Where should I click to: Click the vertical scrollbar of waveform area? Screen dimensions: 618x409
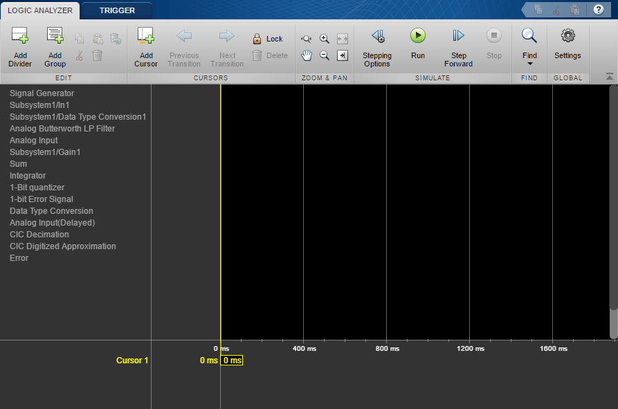tap(613, 197)
